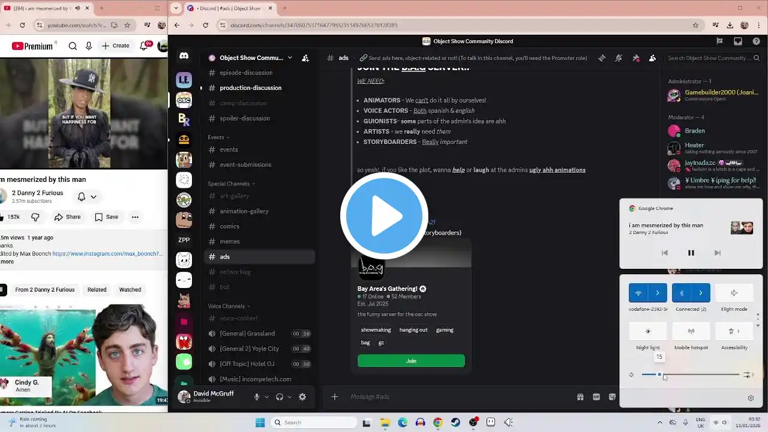Viewport: 768px width, 432px height.
Task: Add attachment plus icon in message bar
Action: tap(335, 397)
